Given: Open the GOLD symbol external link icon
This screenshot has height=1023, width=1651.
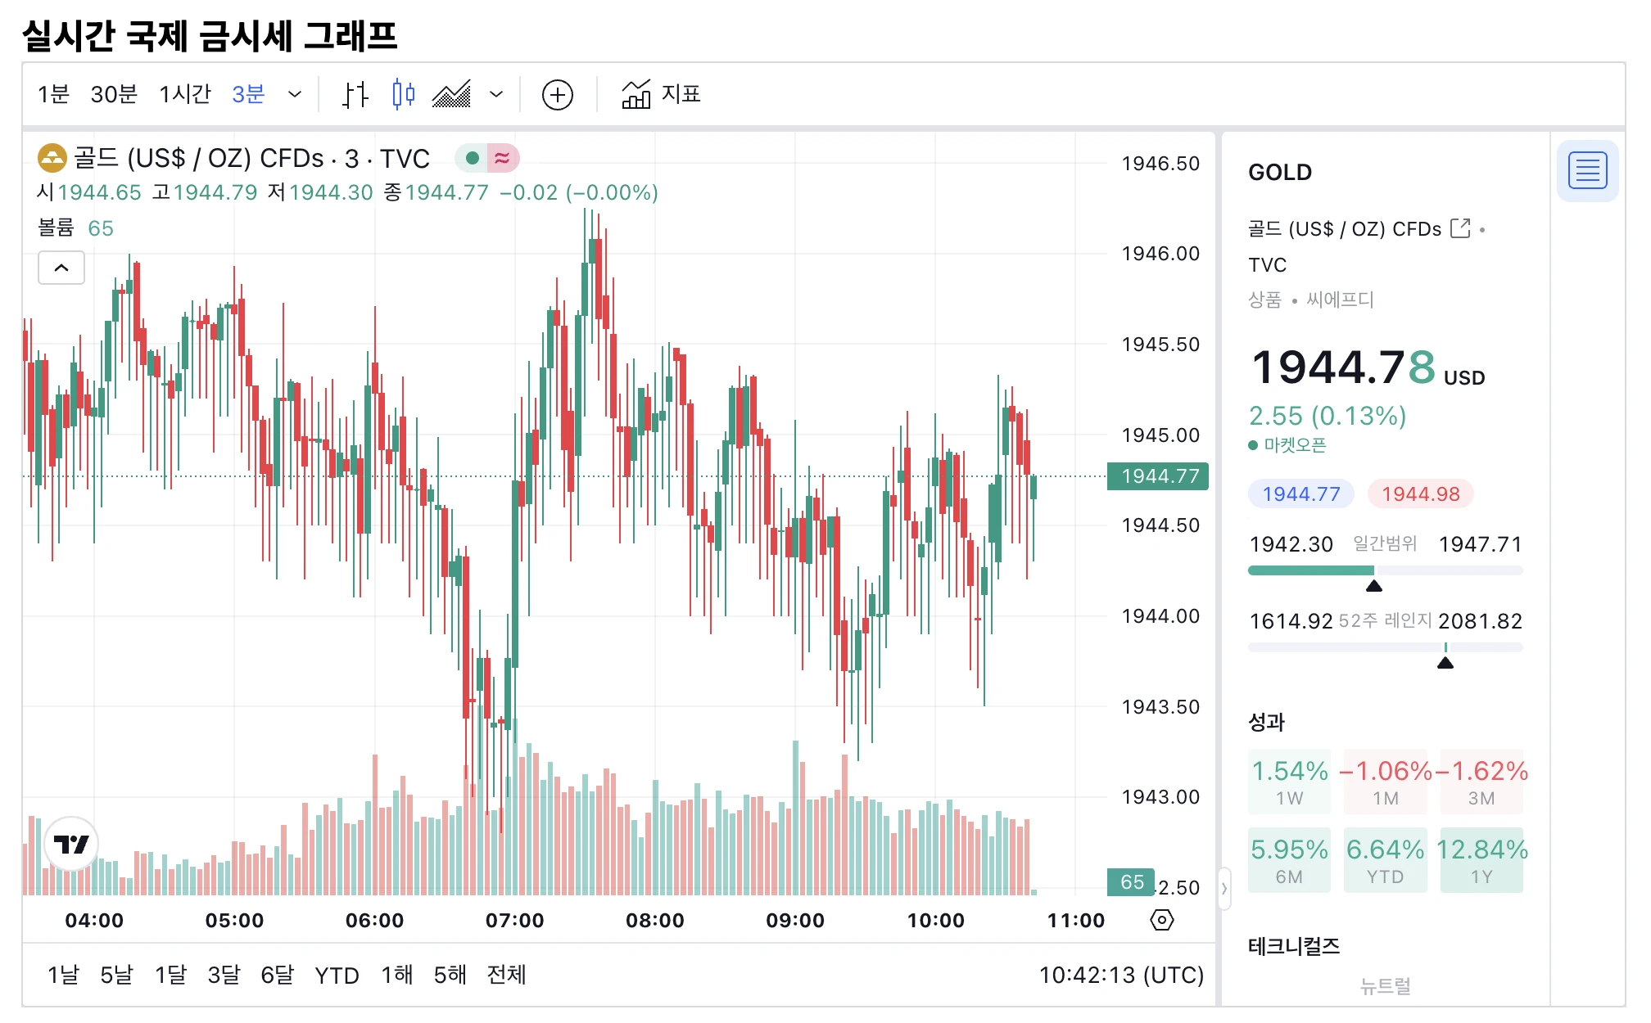Looking at the screenshot, I should tap(1459, 228).
